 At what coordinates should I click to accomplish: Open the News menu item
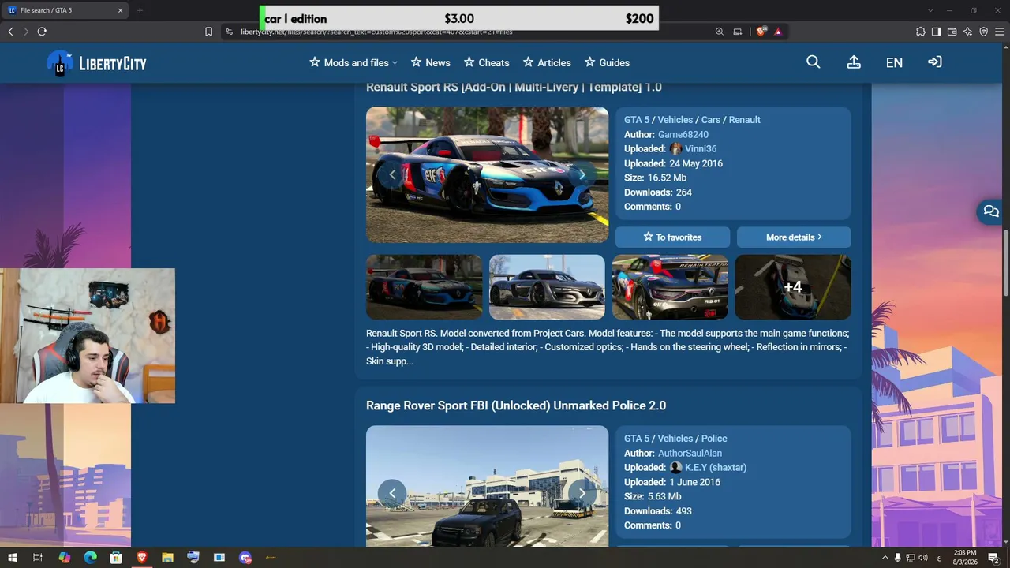coord(429,63)
